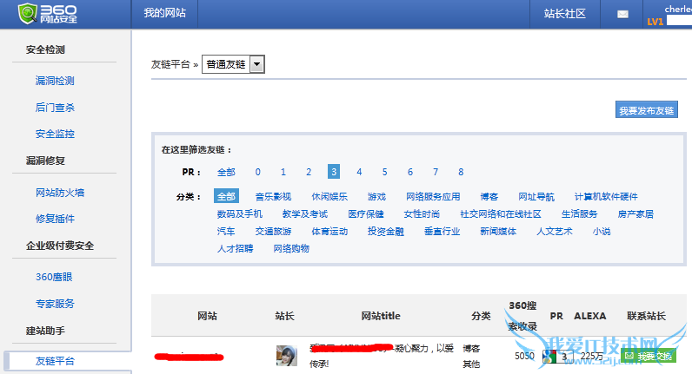The height and width of the screenshot is (374, 692).
Task: Click the webmaster avatar thumbnail
Action: tap(286, 356)
